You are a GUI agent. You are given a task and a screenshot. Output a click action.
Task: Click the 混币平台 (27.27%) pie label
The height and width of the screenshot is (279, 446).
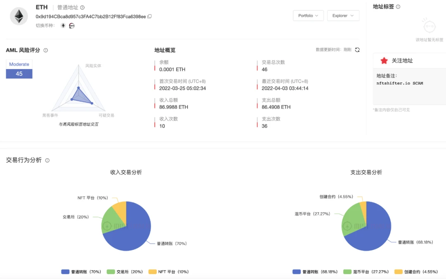click(312, 214)
